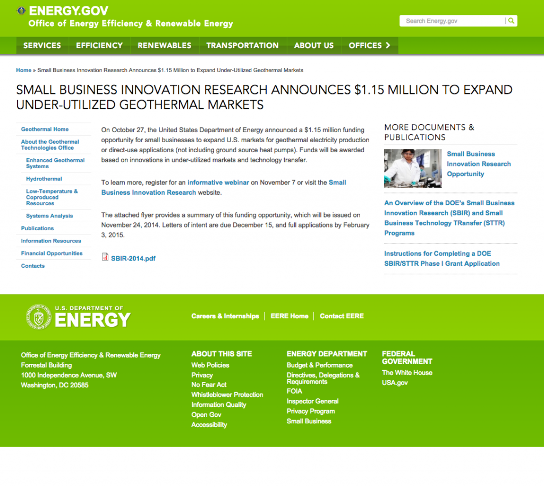The height and width of the screenshot is (488, 544).
Task: Go to EERE Home footer link
Action: [x=290, y=316]
